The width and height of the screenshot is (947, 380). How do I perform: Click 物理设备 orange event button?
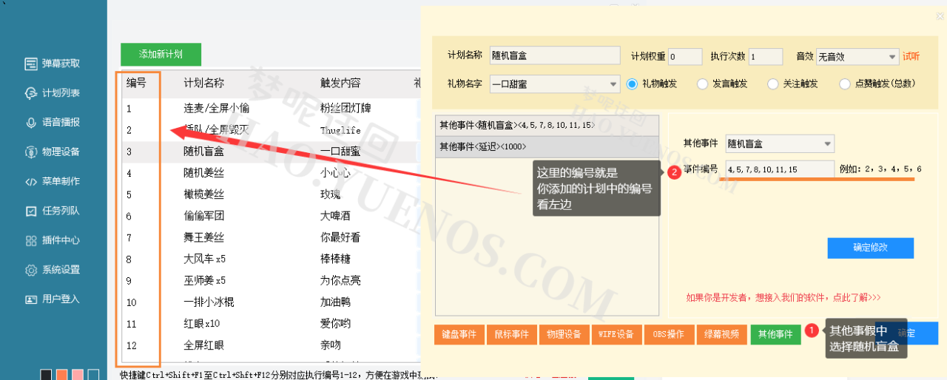tap(564, 334)
